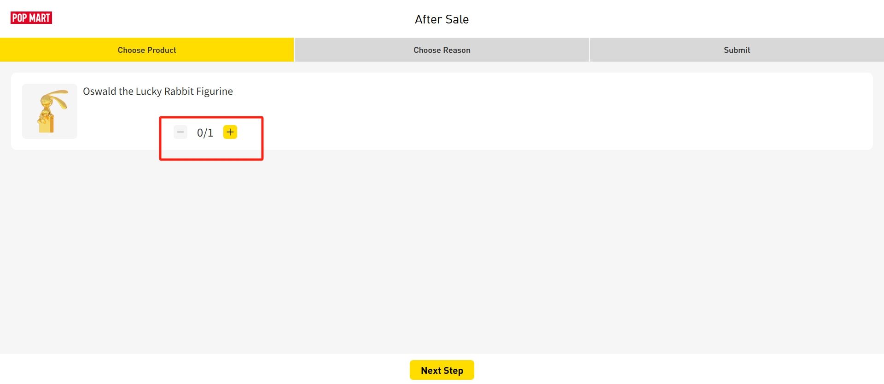Proceed using the yellow Next Step button

tap(442, 370)
